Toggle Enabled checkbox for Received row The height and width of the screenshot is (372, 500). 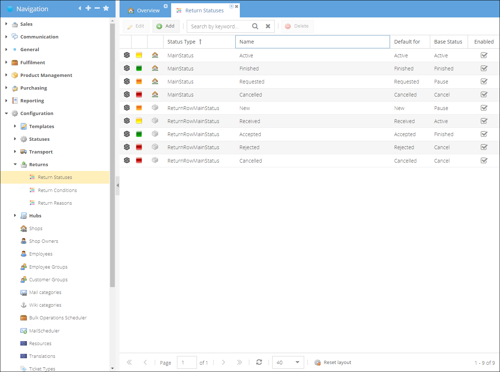tap(484, 121)
